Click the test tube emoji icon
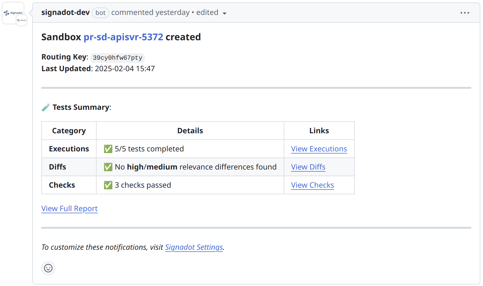 [46, 107]
